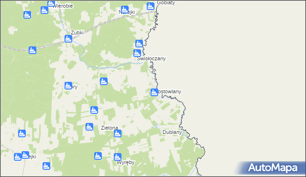Open the factory marker directly above Wyręby

pos(118,157)
